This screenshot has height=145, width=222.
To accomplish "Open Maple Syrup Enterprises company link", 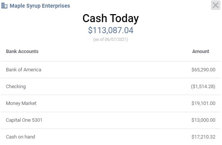I will pyautogui.click(x=40, y=6).
